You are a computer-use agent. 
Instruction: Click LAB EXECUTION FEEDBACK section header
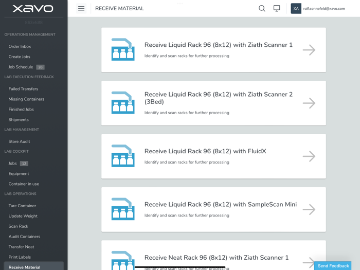pos(29,77)
